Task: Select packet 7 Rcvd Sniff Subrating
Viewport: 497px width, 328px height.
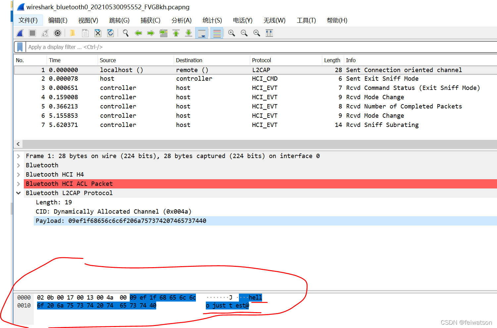Action: click(x=255, y=125)
